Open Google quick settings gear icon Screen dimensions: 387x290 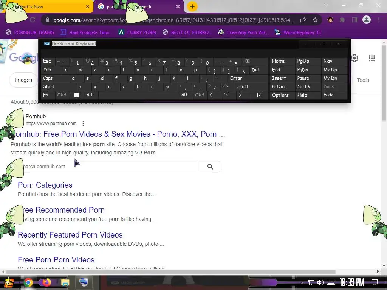coord(354,58)
